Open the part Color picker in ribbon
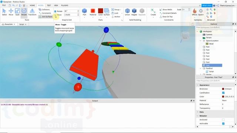237x133 pixels. coord(100,12)
